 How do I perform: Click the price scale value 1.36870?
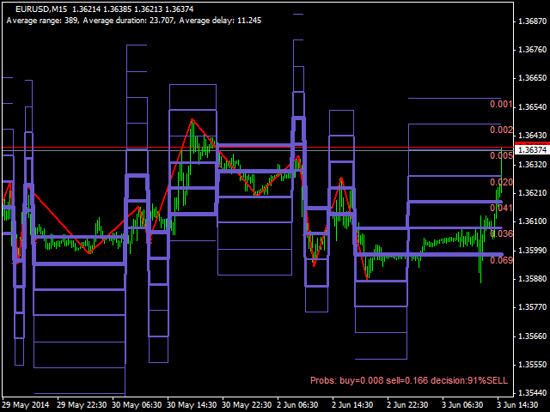[x=532, y=21]
